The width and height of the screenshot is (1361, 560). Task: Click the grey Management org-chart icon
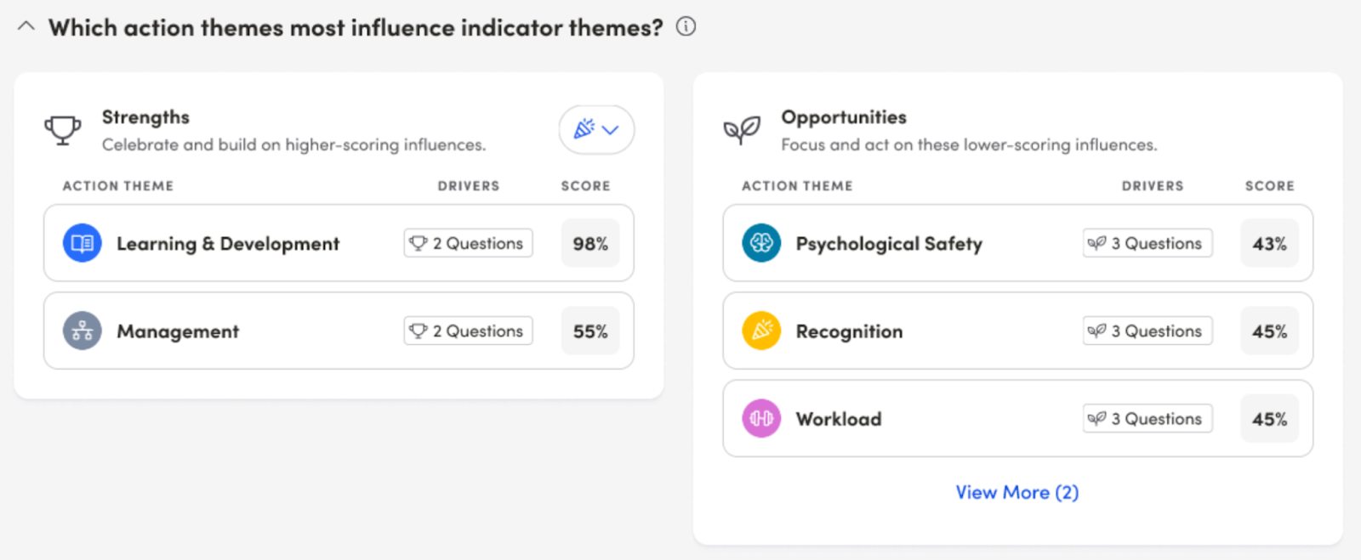(x=82, y=331)
